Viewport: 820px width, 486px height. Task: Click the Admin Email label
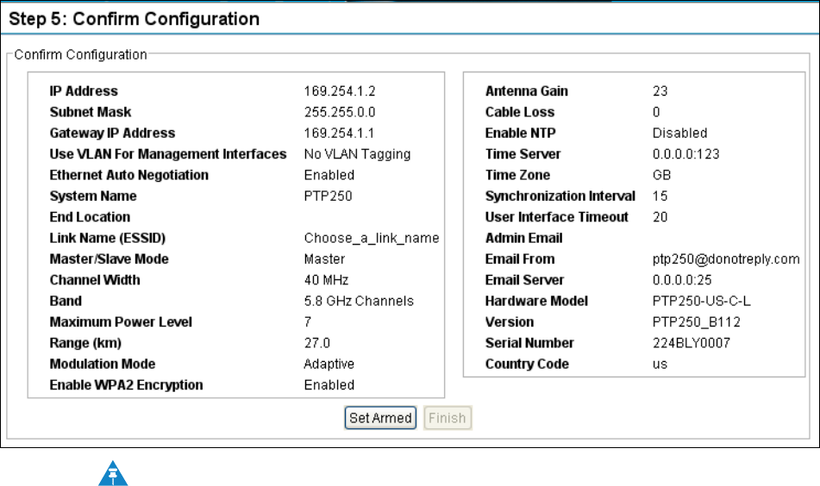524,239
